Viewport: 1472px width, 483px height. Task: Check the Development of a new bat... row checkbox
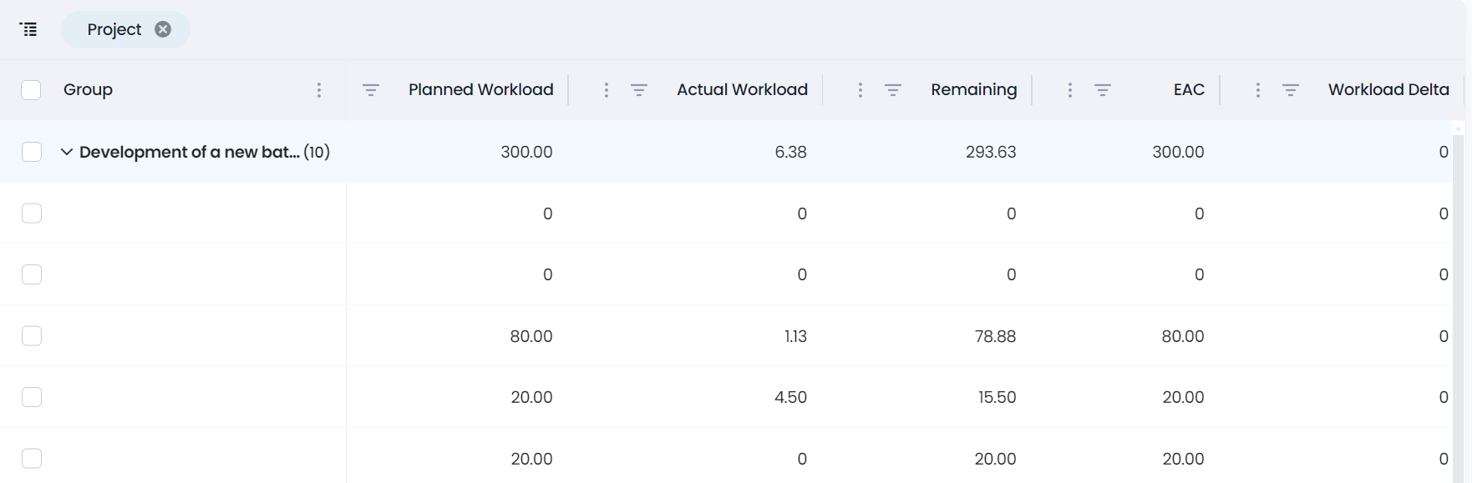[x=32, y=152]
